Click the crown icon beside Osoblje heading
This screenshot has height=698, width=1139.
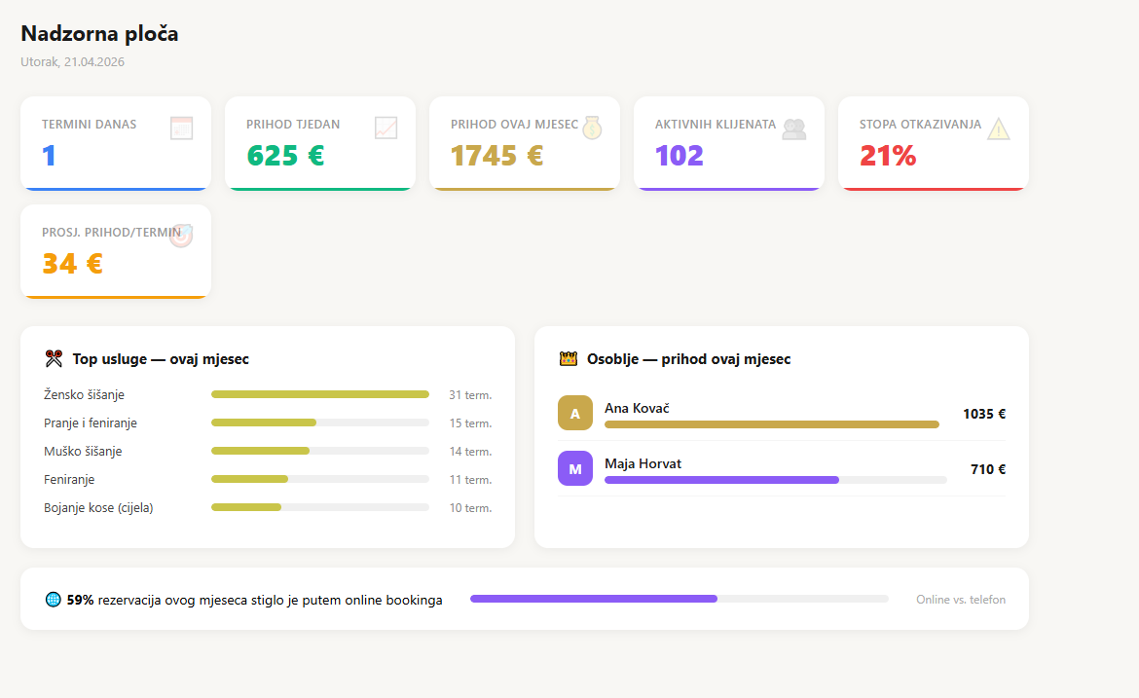pos(569,359)
